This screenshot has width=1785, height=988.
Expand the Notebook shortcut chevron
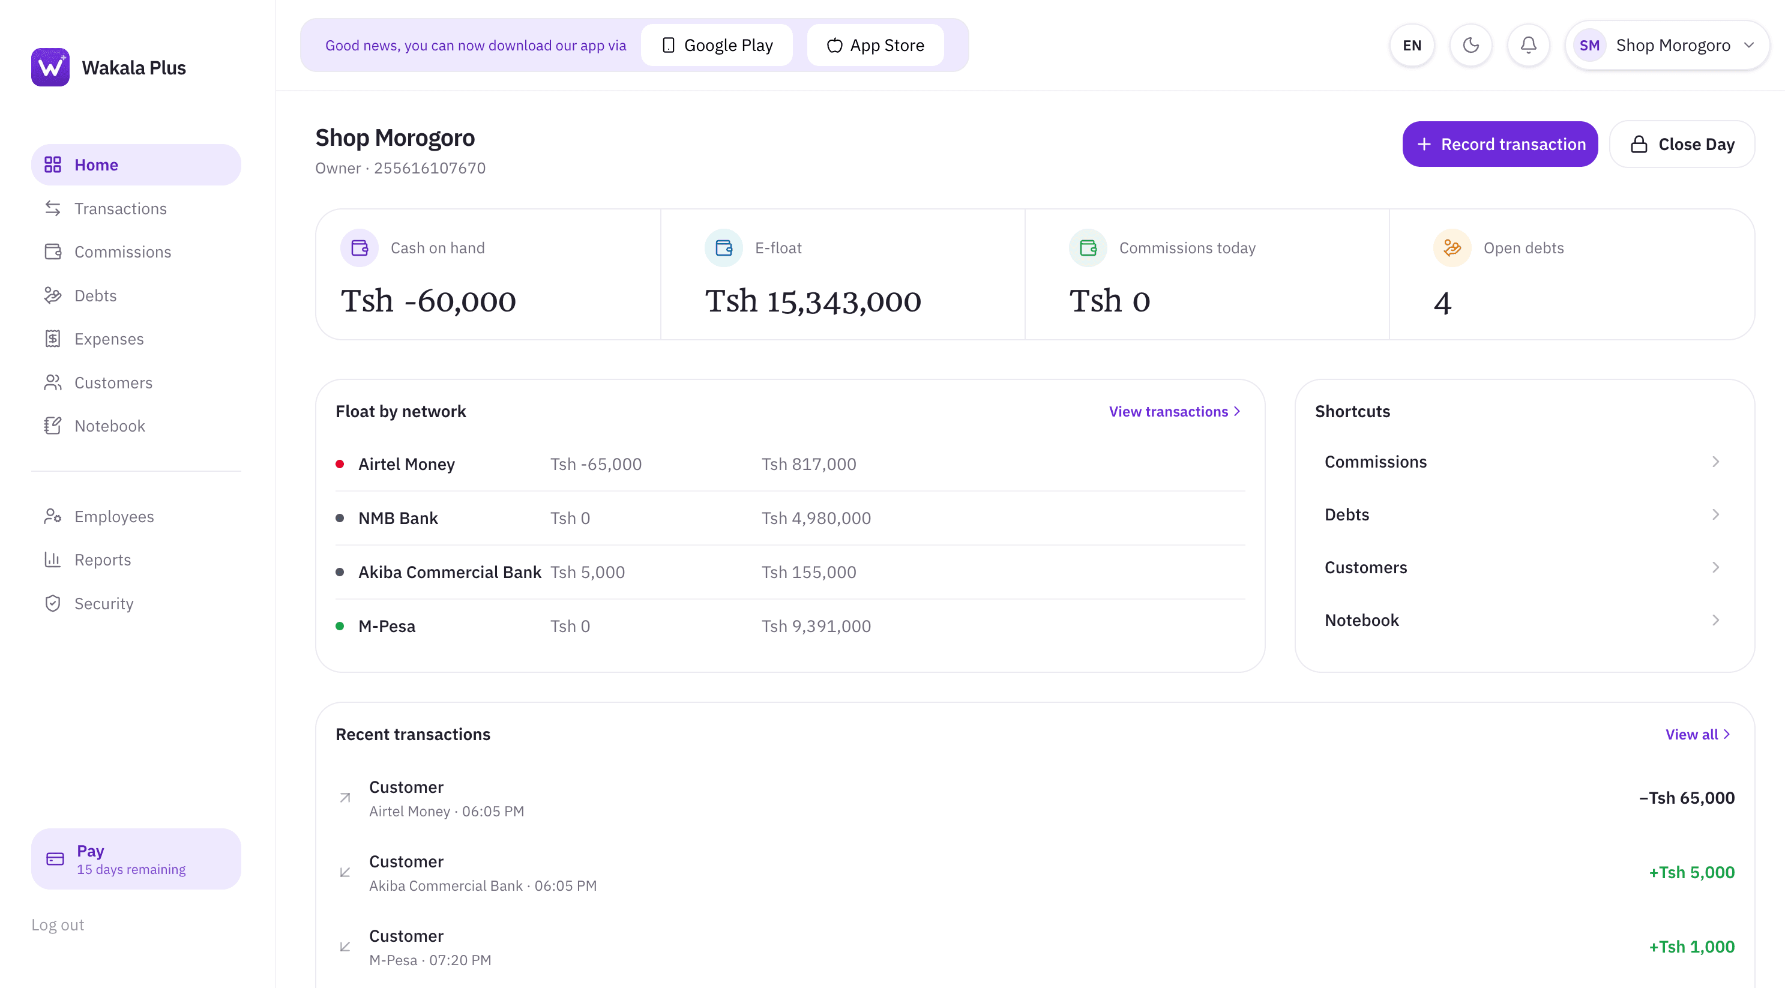(1716, 620)
